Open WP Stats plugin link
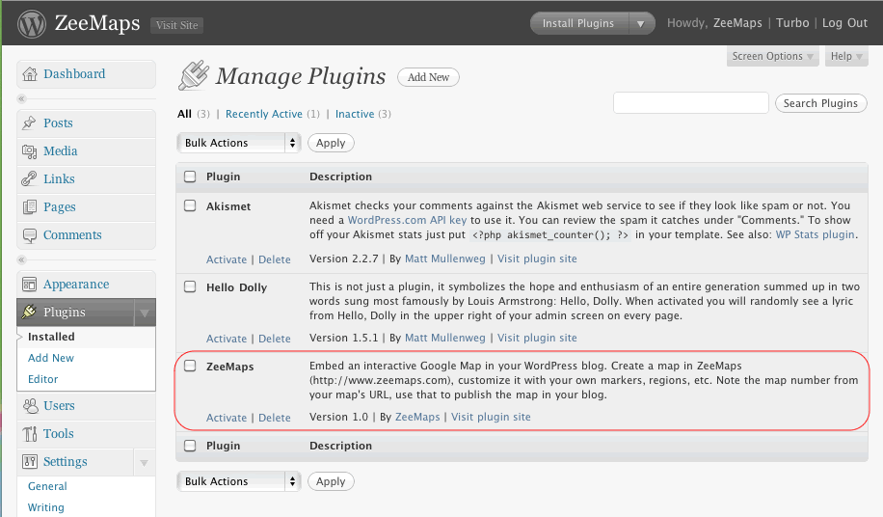 point(816,234)
